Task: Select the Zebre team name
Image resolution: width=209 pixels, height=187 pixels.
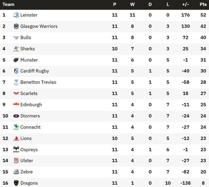Action: 27,172
